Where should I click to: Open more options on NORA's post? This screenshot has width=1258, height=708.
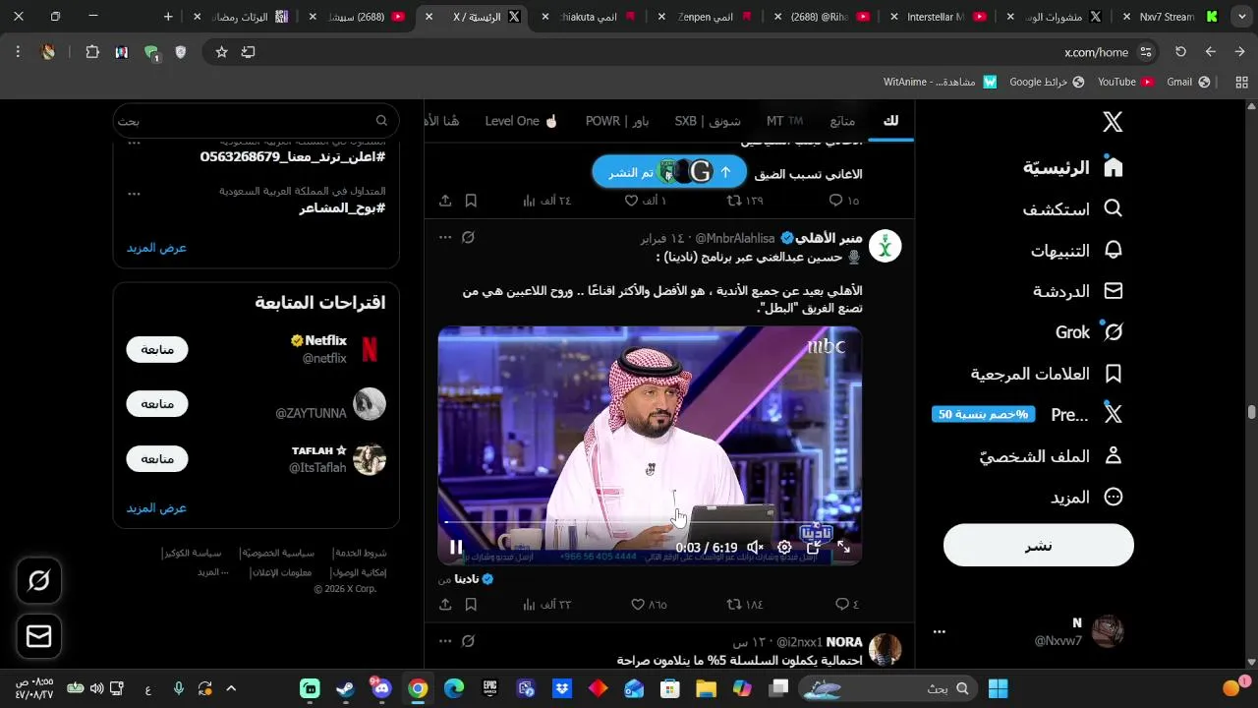tap(445, 641)
